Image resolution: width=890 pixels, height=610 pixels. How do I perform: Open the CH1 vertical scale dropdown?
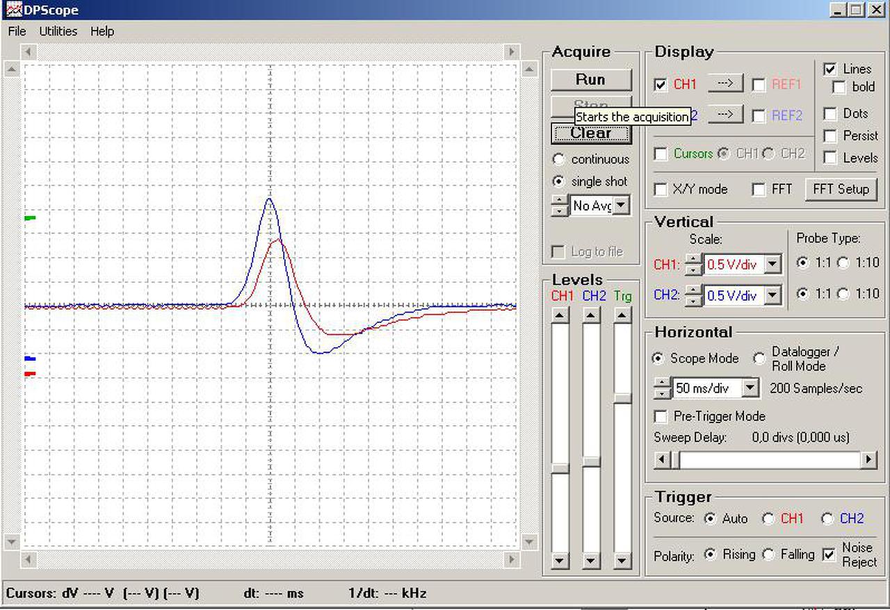[772, 264]
